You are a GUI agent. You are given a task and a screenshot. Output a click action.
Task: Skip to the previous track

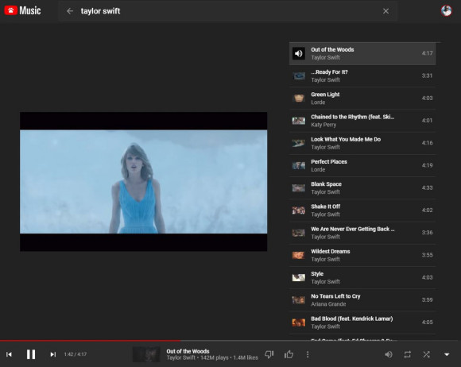tap(9, 354)
